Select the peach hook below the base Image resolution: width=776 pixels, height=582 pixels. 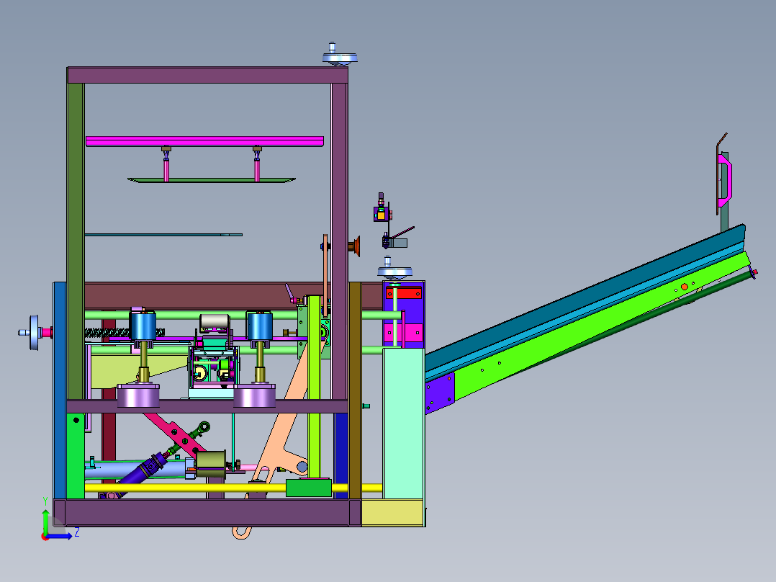(242, 533)
